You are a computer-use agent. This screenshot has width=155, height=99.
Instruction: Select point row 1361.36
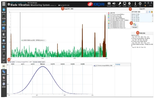coord(135,18)
